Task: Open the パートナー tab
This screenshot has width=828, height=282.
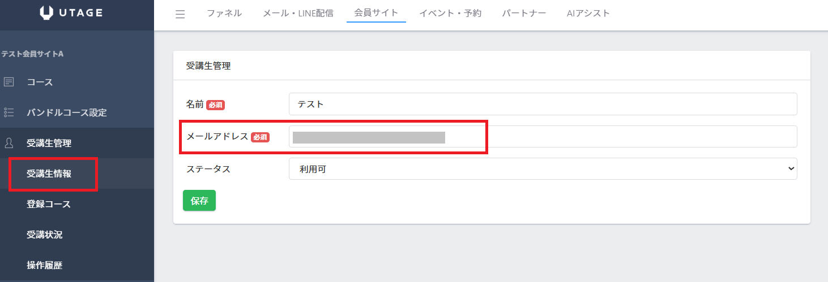Action: [524, 13]
